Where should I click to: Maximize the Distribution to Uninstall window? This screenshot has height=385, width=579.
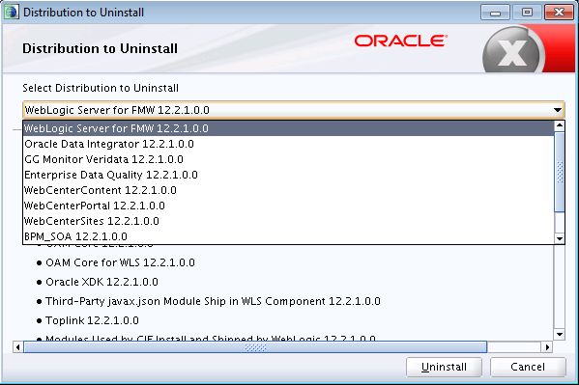(527, 13)
